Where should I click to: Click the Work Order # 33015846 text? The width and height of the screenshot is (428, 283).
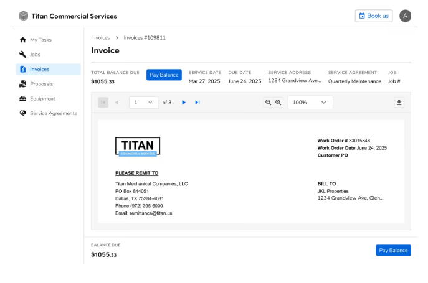click(x=344, y=141)
